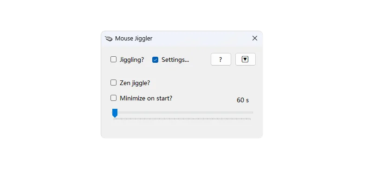This screenshot has height=192, width=369.
Task: Click blank panel area below the slider
Action: (x=182, y=129)
